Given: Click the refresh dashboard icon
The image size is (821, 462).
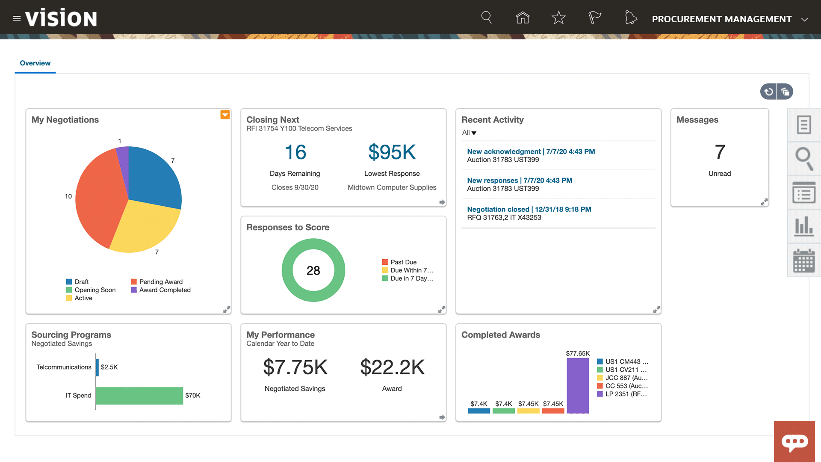Looking at the screenshot, I should click(768, 92).
